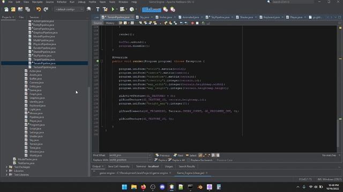Image resolution: width=343 pixels, height=192 pixels.
Task: Select Window.java in project tree
Action: (x=37, y=151)
